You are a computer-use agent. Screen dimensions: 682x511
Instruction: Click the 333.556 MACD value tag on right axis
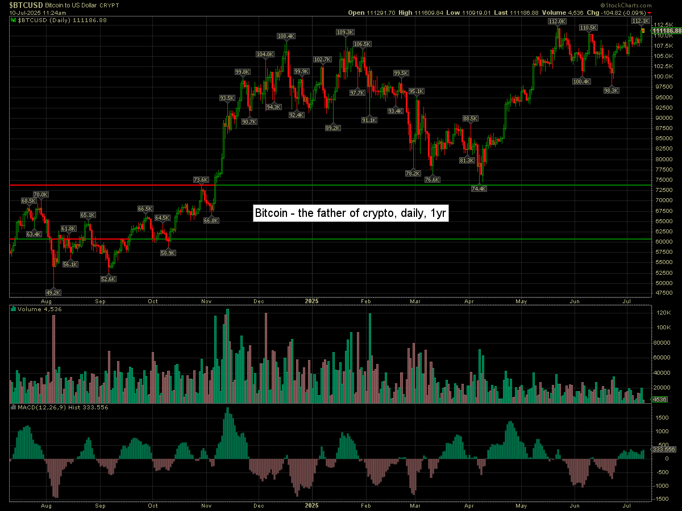click(x=662, y=449)
